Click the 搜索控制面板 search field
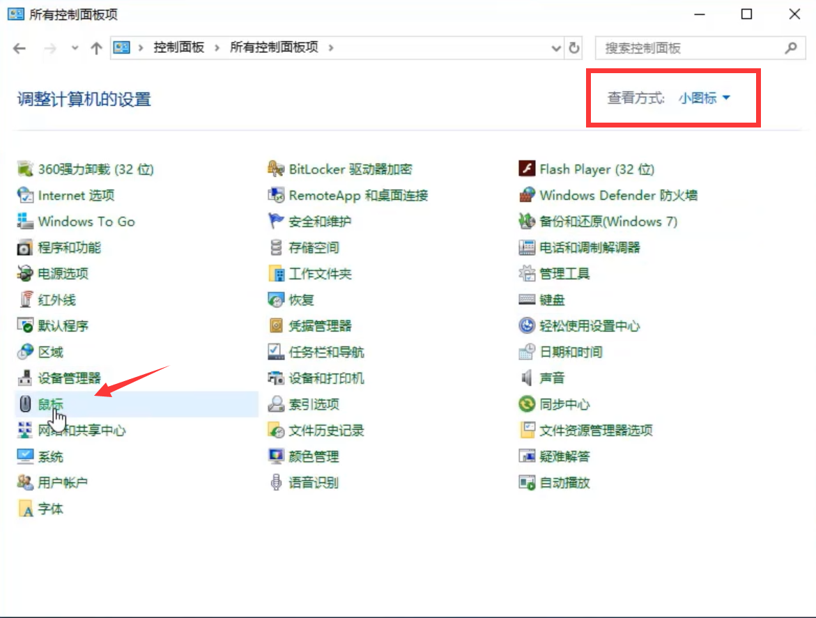 click(690, 48)
